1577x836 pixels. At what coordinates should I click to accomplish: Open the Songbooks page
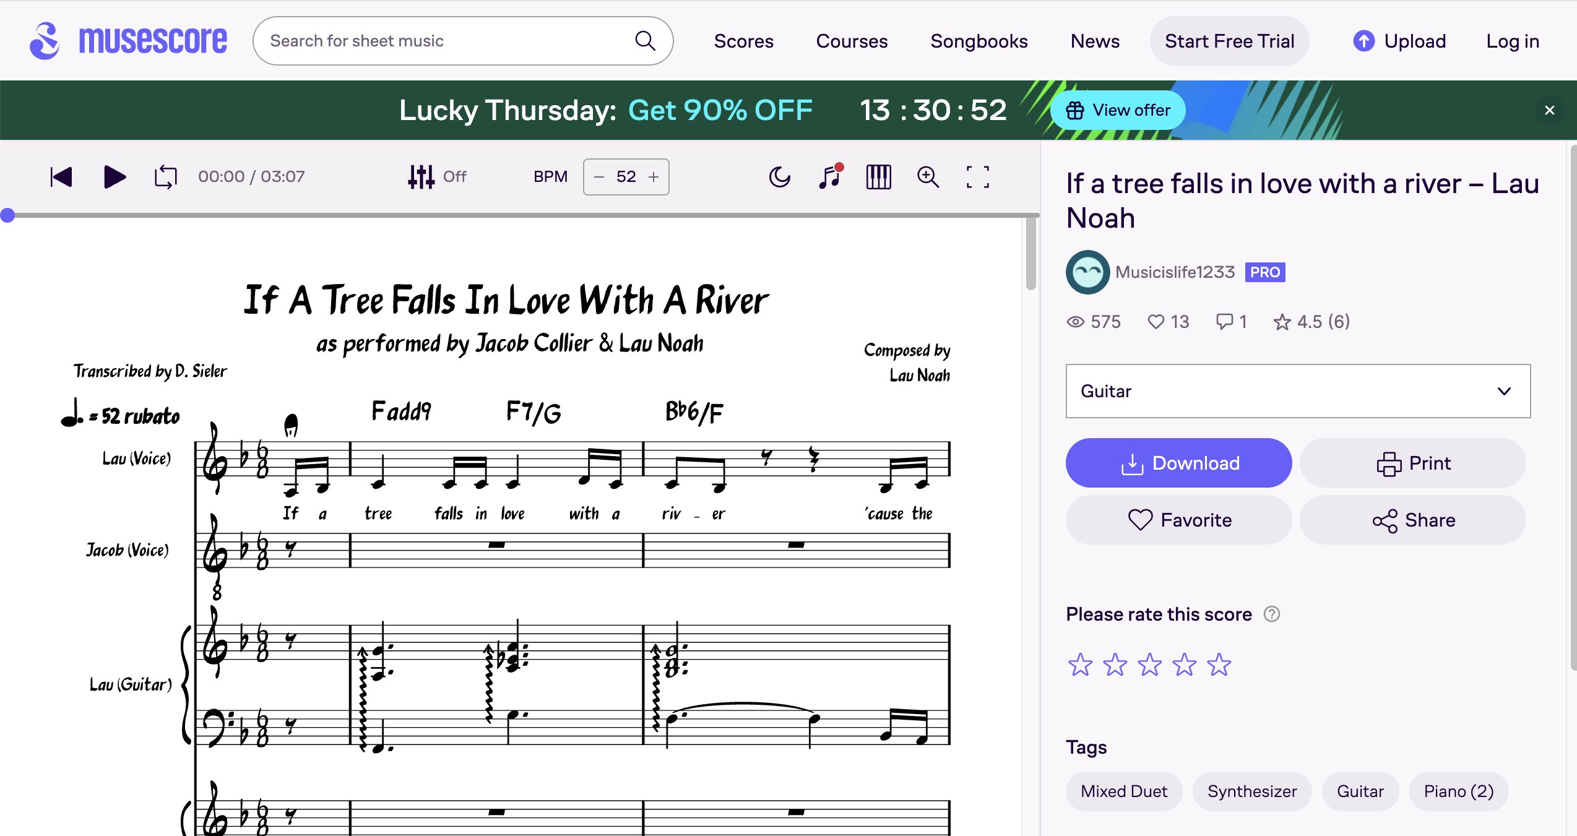coord(979,41)
